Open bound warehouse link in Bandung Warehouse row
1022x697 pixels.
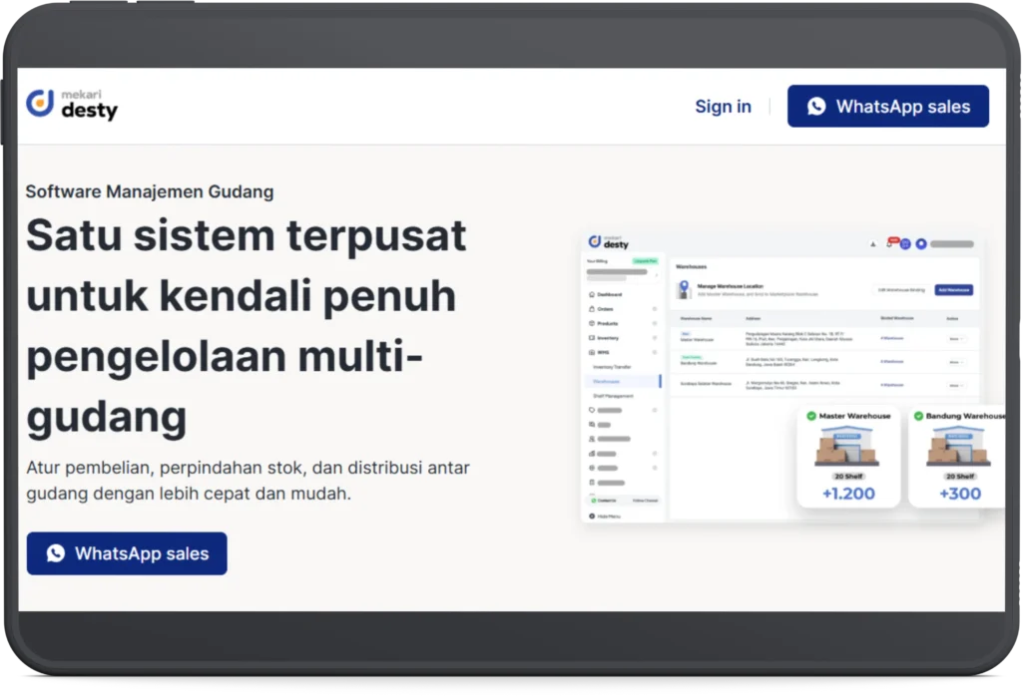coord(891,361)
